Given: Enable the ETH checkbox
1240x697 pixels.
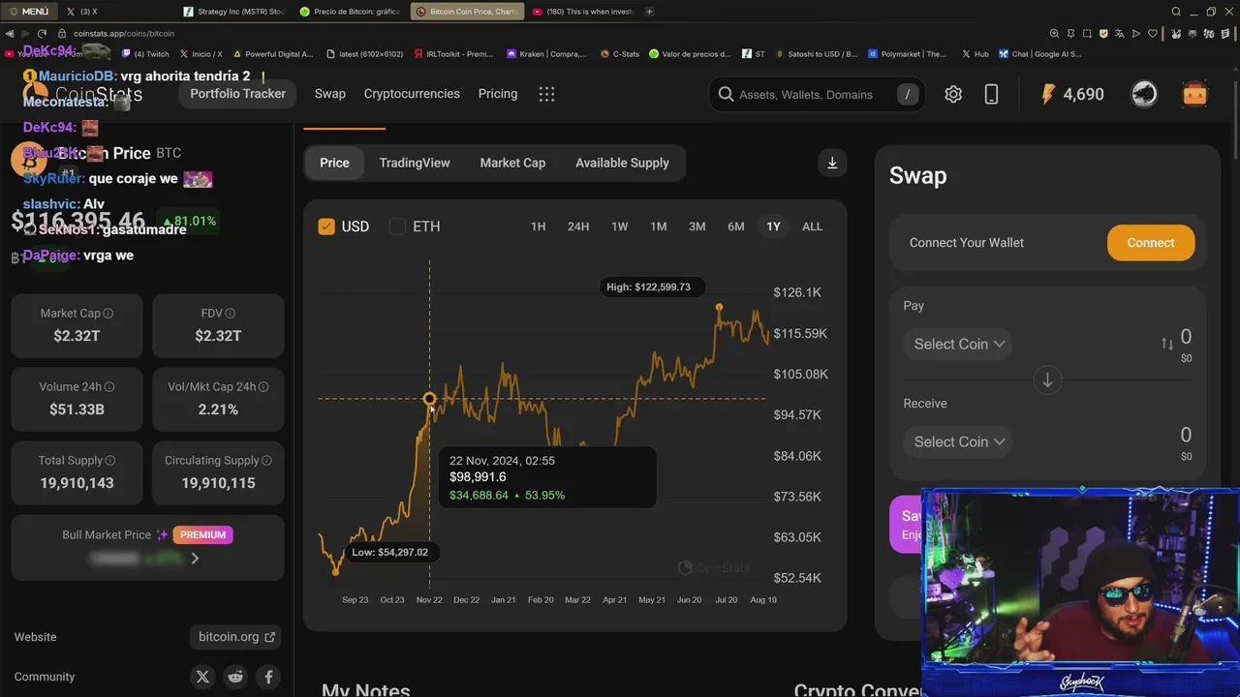Looking at the screenshot, I should click(397, 227).
